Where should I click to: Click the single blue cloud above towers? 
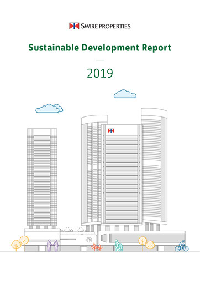coord(125,94)
